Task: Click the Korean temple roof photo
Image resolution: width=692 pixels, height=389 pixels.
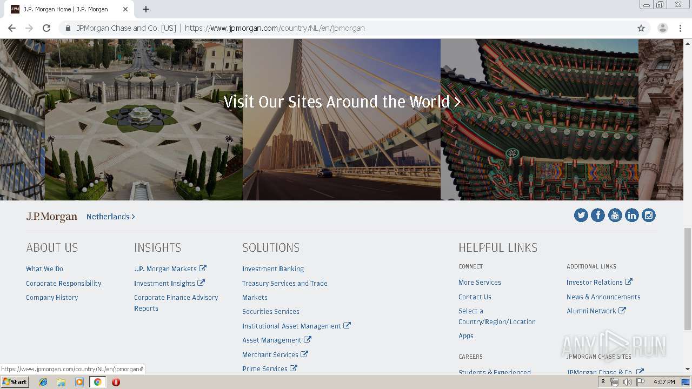Action: pos(540,119)
